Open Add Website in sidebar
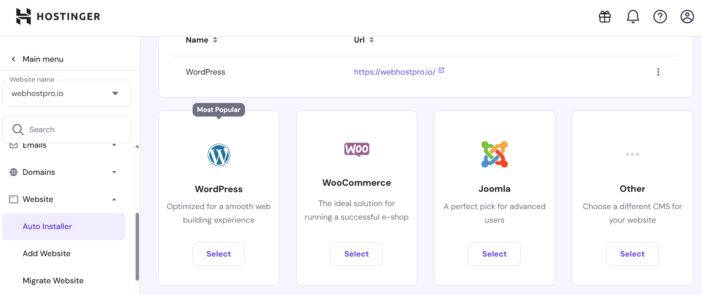702x295 pixels. tap(47, 254)
